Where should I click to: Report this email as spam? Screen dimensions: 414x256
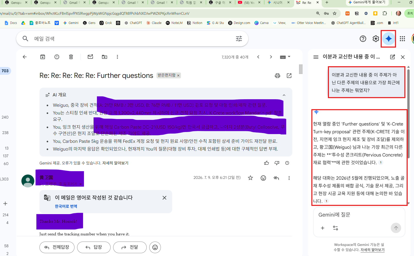(57, 57)
